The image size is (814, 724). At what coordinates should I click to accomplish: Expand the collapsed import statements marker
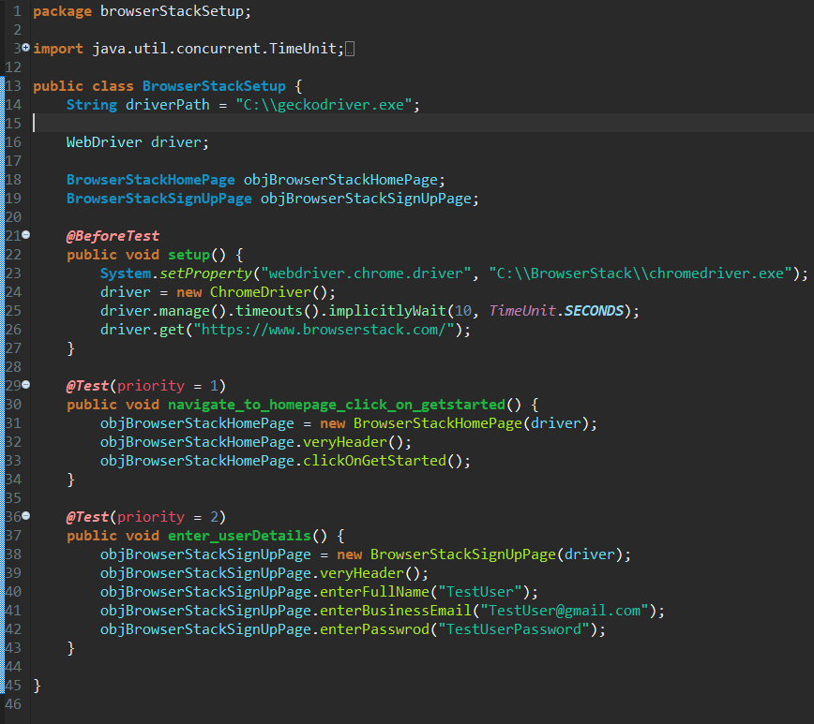[25, 48]
